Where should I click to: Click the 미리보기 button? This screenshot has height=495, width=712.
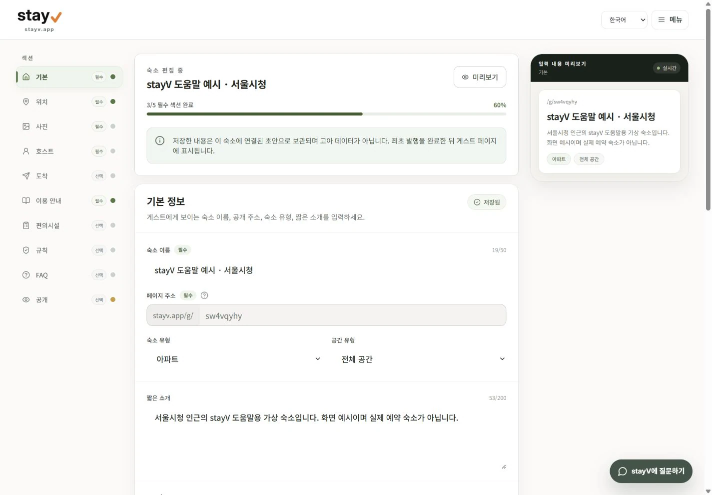pos(480,77)
